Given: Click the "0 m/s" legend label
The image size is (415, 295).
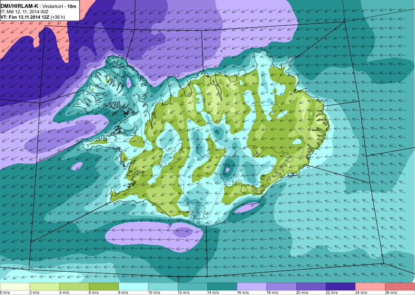Looking at the screenshot, I should pyautogui.click(x=5, y=293).
